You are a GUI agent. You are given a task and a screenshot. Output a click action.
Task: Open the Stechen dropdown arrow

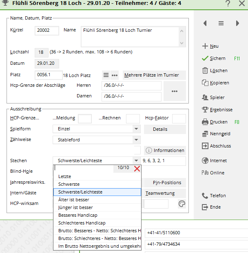tap(136, 161)
